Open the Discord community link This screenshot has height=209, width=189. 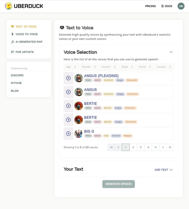click(17, 75)
